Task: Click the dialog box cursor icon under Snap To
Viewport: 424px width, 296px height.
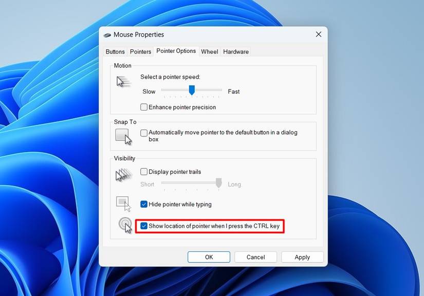Action: (123, 136)
